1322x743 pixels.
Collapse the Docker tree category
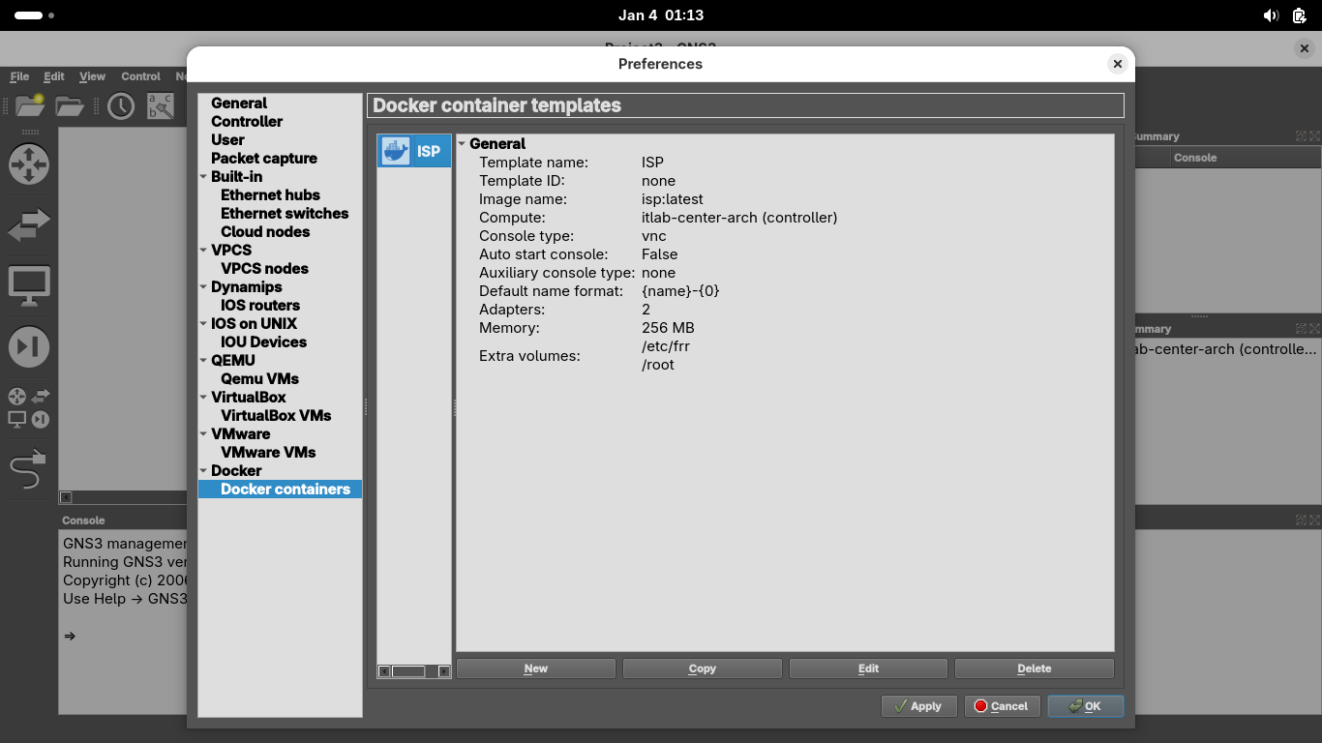pyautogui.click(x=203, y=471)
